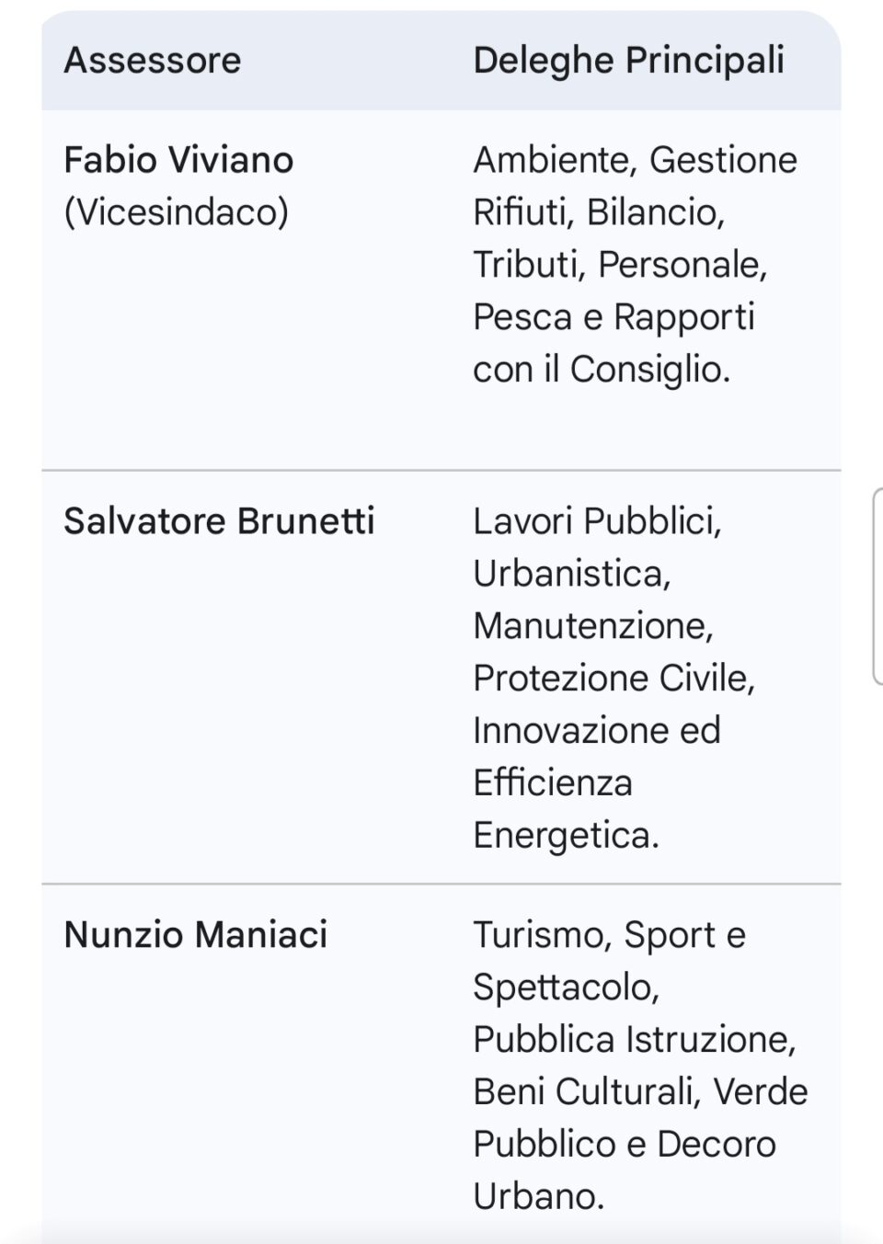Image resolution: width=883 pixels, height=1244 pixels.
Task: Click the Beni Culturali, Verde line
Action: 640,1092
